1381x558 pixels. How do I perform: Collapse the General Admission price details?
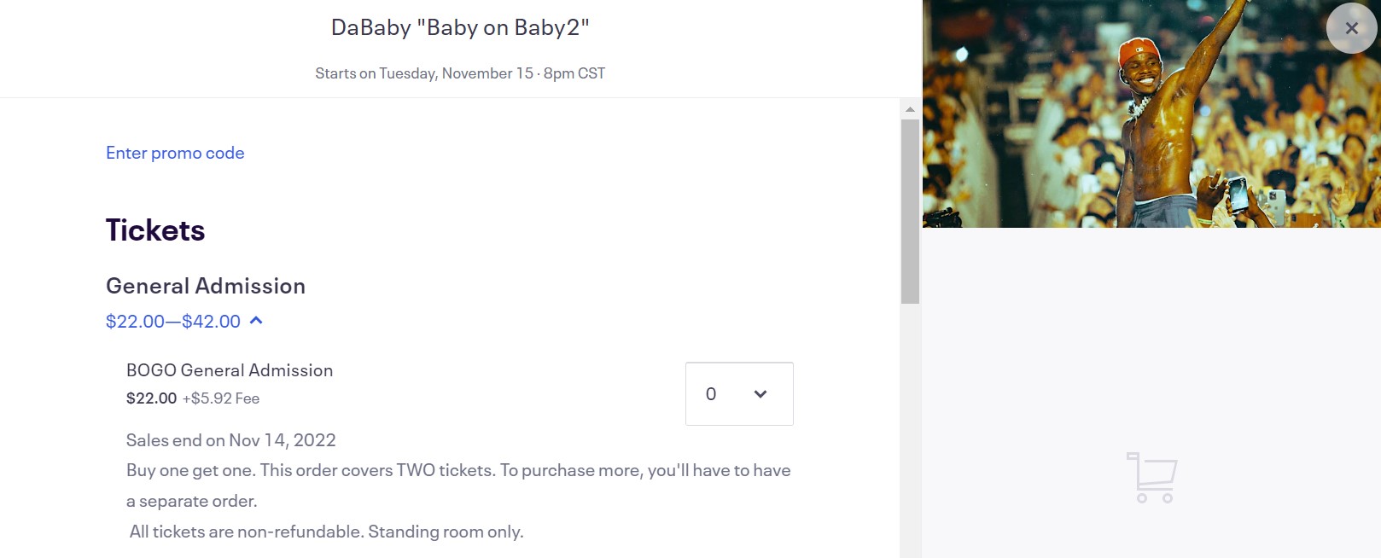click(x=257, y=321)
